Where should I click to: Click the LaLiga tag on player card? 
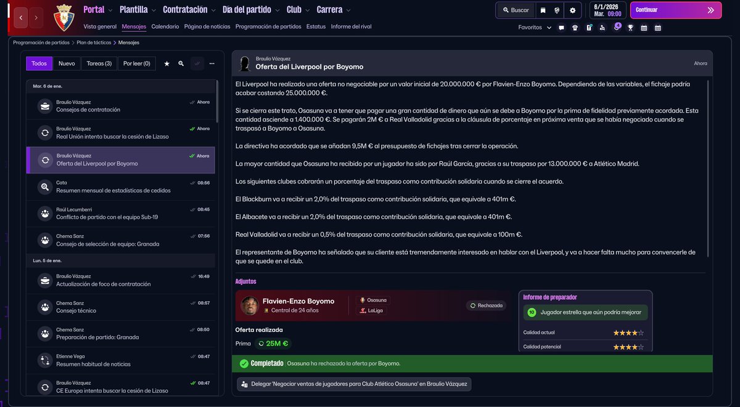click(x=371, y=310)
